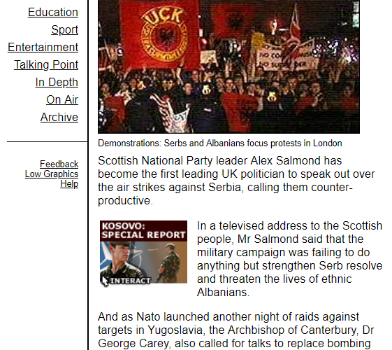Click the paragraph starting "In a televised address"
This screenshot has height=350, width=392.
289,259
